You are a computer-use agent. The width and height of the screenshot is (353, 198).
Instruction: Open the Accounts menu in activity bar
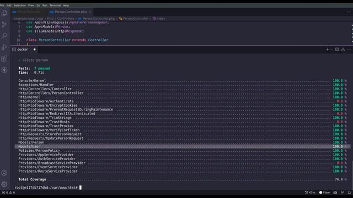[x=4, y=173]
